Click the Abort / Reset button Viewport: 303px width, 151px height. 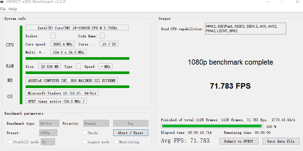tap(131, 133)
